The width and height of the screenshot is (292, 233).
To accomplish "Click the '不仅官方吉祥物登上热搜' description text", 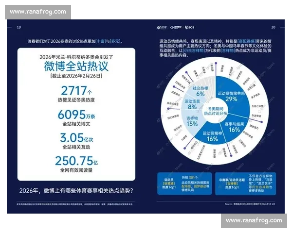I will pyautogui.click(x=260, y=183).
